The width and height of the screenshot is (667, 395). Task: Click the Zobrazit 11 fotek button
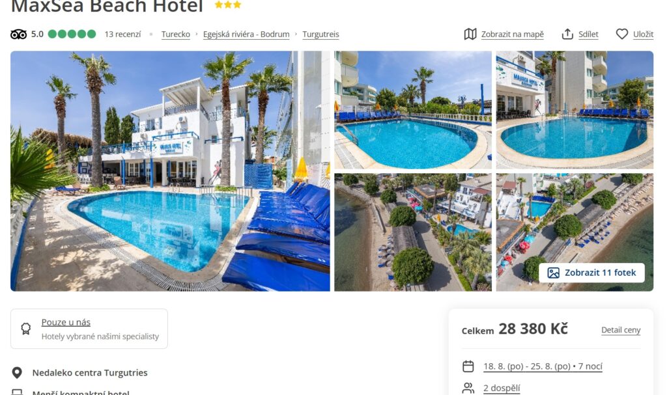[591, 273]
